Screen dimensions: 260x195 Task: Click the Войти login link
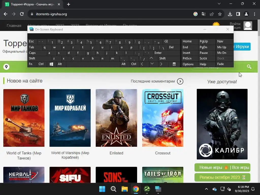pyautogui.click(x=235, y=24)
